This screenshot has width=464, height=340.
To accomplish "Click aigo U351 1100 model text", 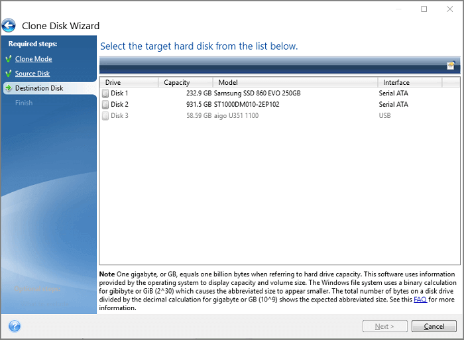I will click(236, 116).
